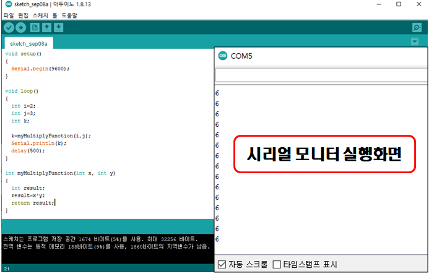Enable the 타임스탬프 표시 checkbox
Screen dimensions: 429x274
[x=277, y=265]
